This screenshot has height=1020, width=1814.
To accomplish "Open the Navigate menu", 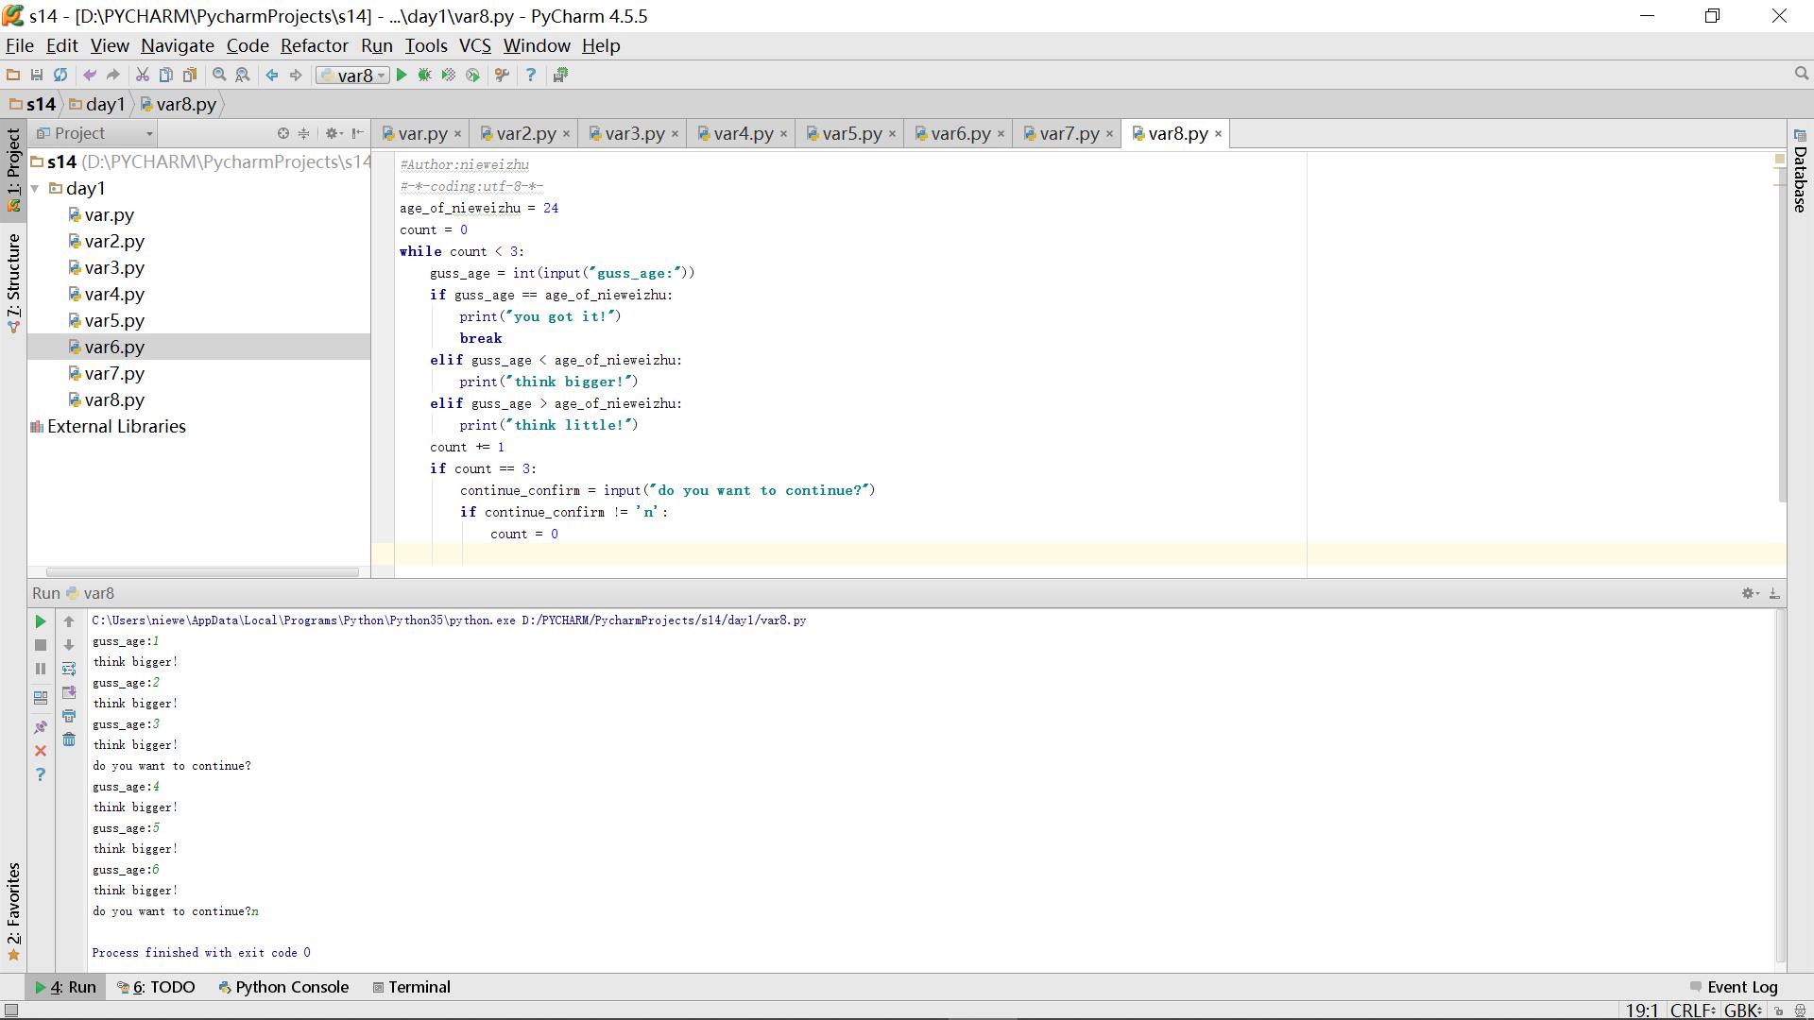I will 177,45.
